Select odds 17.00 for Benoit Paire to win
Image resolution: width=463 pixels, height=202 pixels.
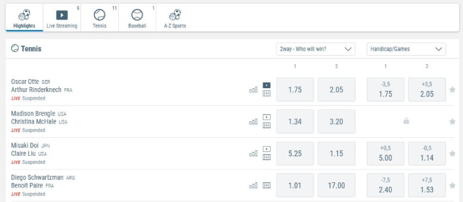336,186
